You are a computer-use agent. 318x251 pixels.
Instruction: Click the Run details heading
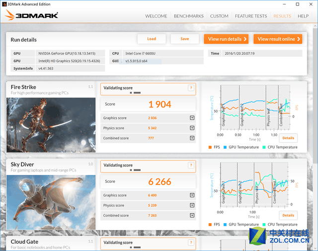(23, 40)
